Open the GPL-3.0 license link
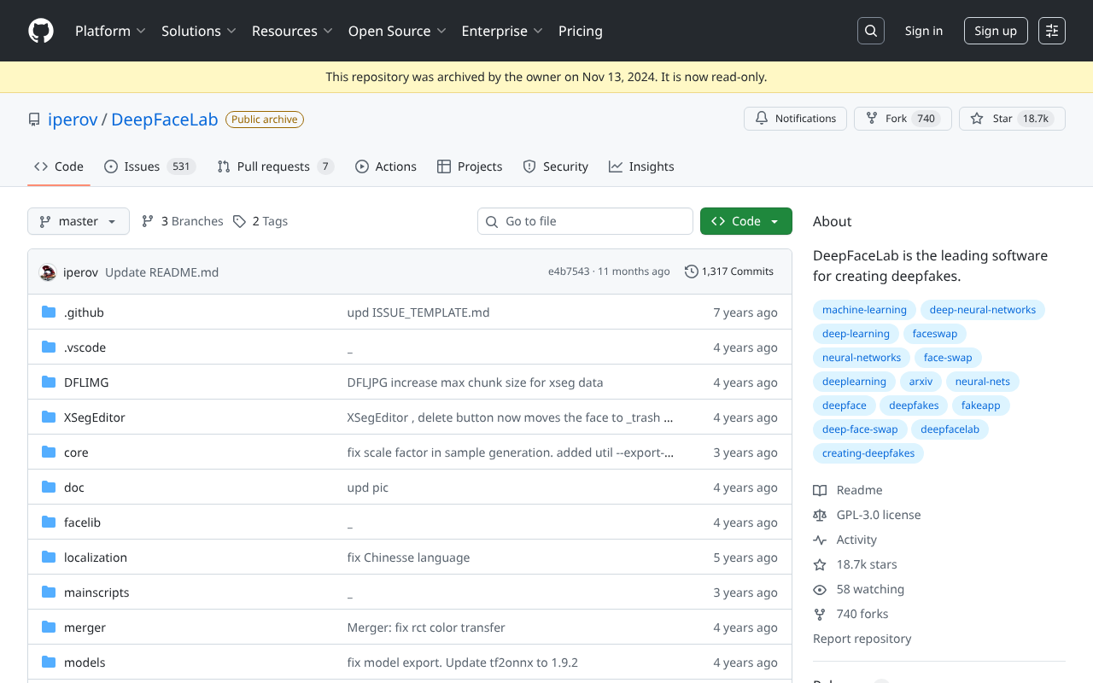Screen dimensions: 1093x683 (x=878, y=515)
